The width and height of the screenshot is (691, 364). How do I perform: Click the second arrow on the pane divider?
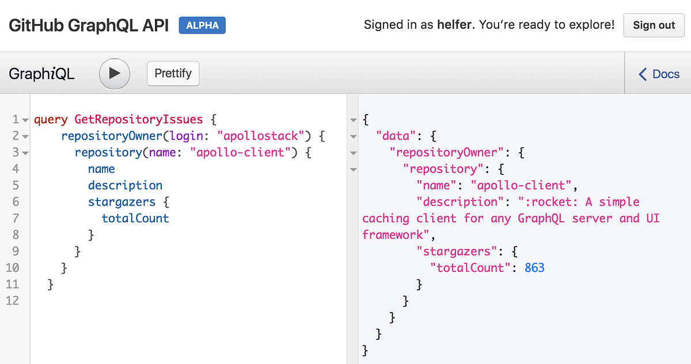[353, 136]
